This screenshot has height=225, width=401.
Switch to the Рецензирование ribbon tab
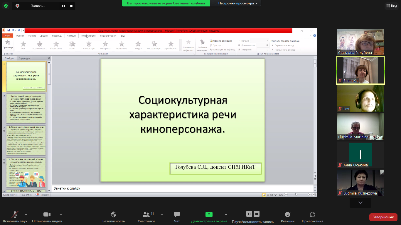click(108, 36)
